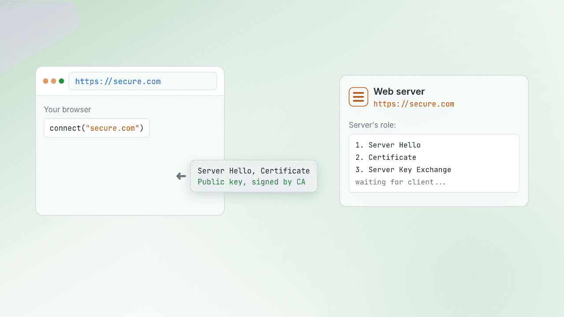Click the left-pointing arrow beside message
This screenshot has width=564, height=317.
(181, 176)
